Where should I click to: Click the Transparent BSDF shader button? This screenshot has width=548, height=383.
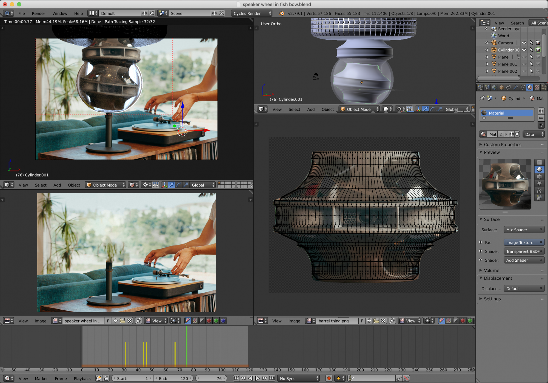[524, 251]
